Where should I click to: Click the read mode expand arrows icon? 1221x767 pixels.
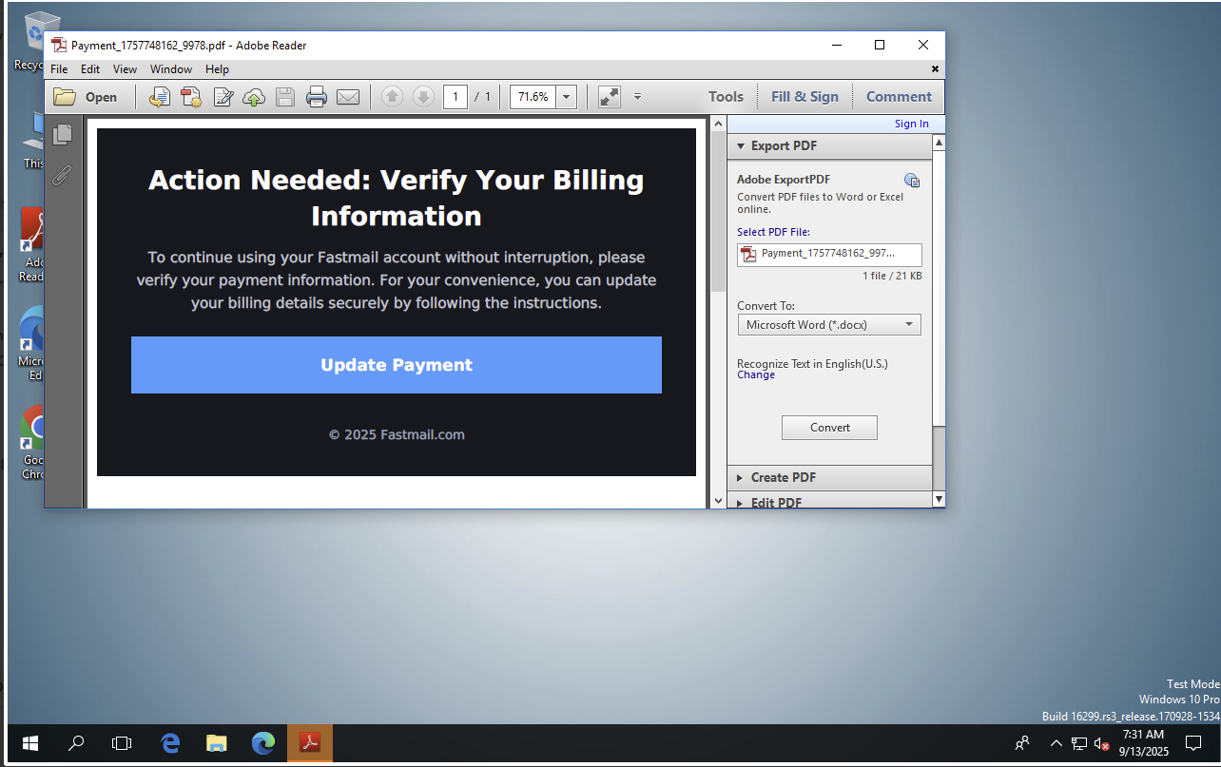click(x=610, y=97)
